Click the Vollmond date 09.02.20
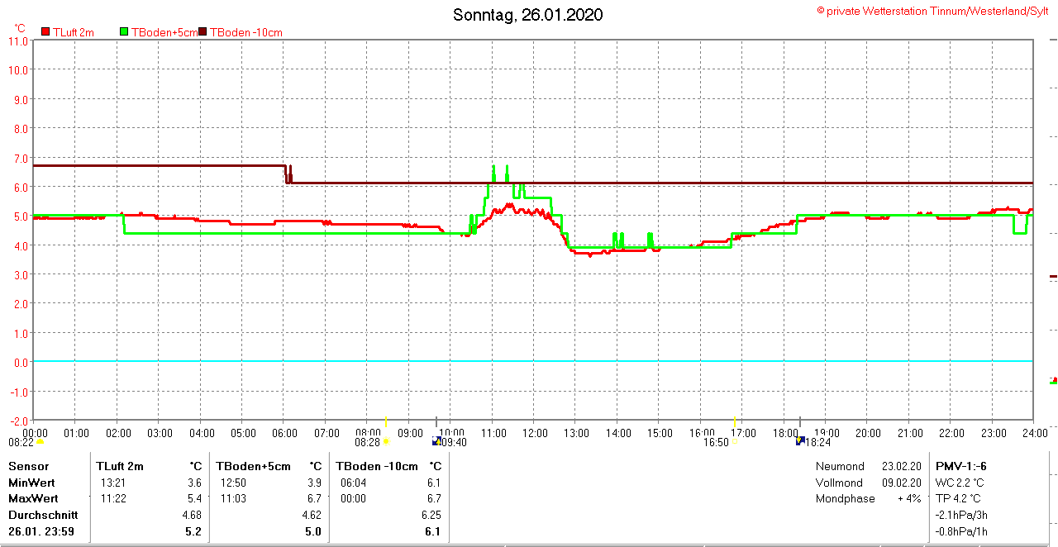Viewport: 1058px width, 547px height. (899, 483)
